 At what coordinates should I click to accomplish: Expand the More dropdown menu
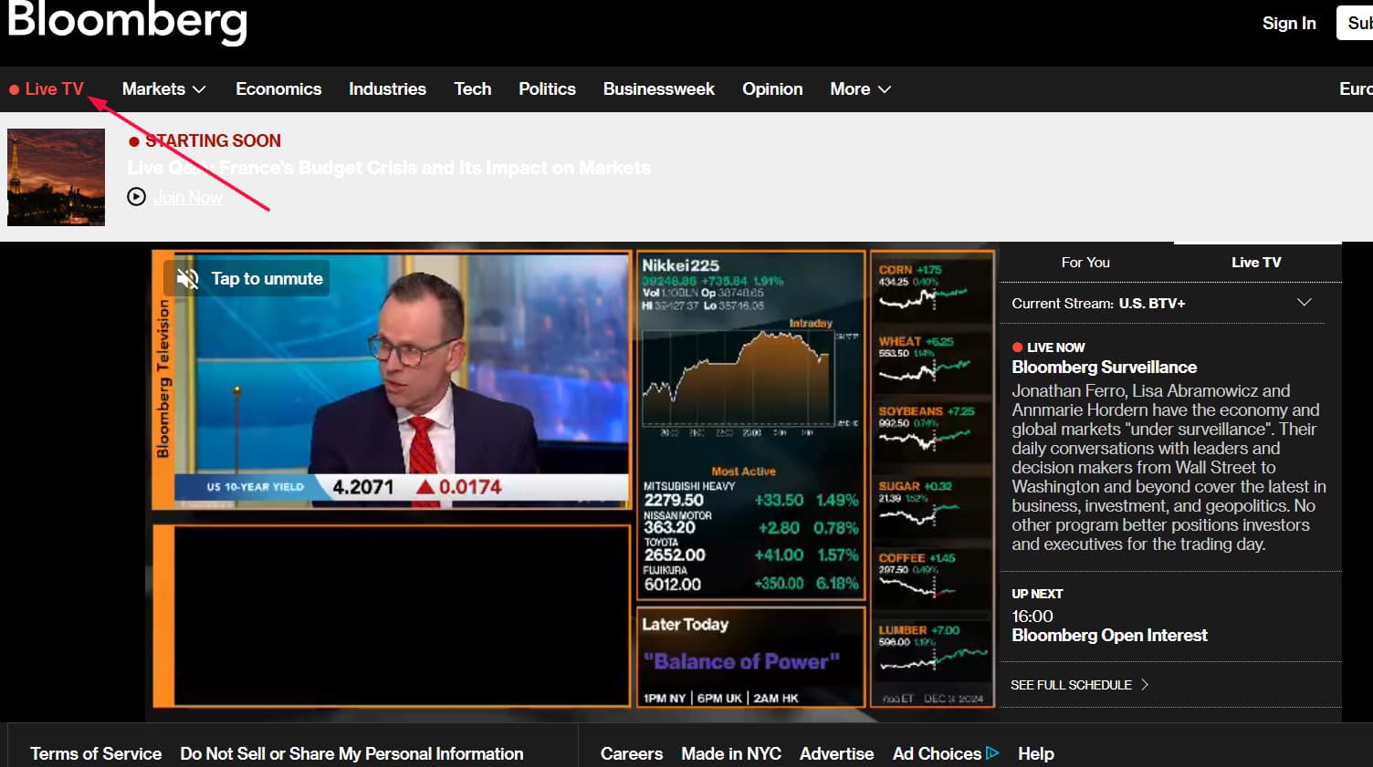861,88
